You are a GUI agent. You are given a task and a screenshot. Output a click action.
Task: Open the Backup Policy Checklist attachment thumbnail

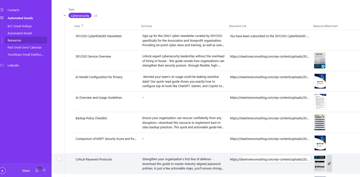(x=320, y=122)
